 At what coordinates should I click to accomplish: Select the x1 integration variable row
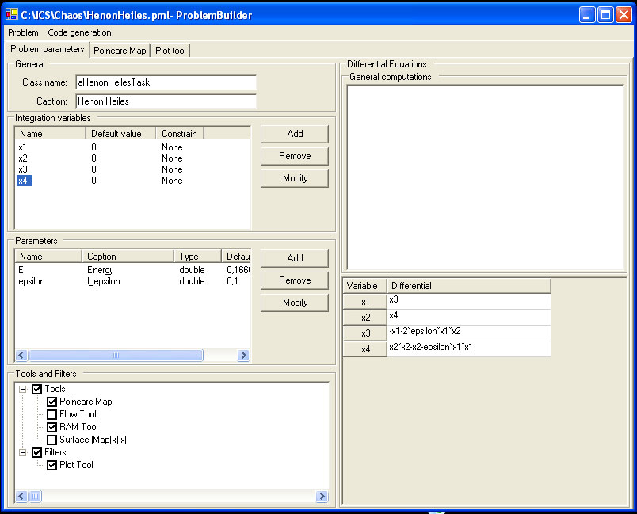[133, 147]
